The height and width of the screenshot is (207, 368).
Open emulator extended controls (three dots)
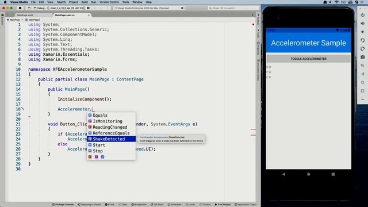[x=363, y=99]
